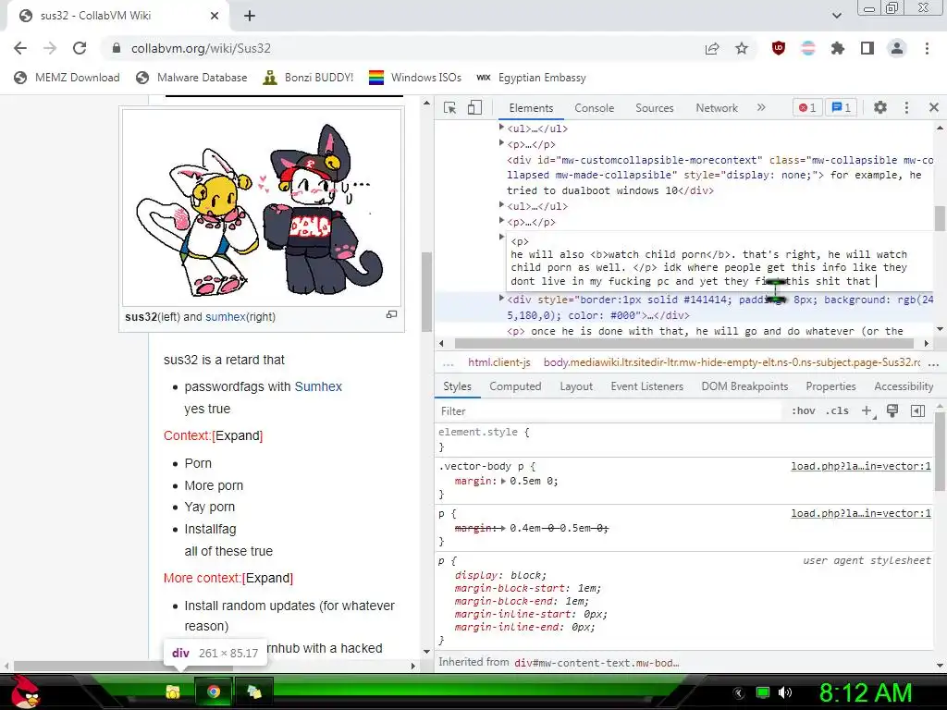Click the 8:12 AM taskbar clock
Viewport: 947px width, 710px height.
point(866,693)
